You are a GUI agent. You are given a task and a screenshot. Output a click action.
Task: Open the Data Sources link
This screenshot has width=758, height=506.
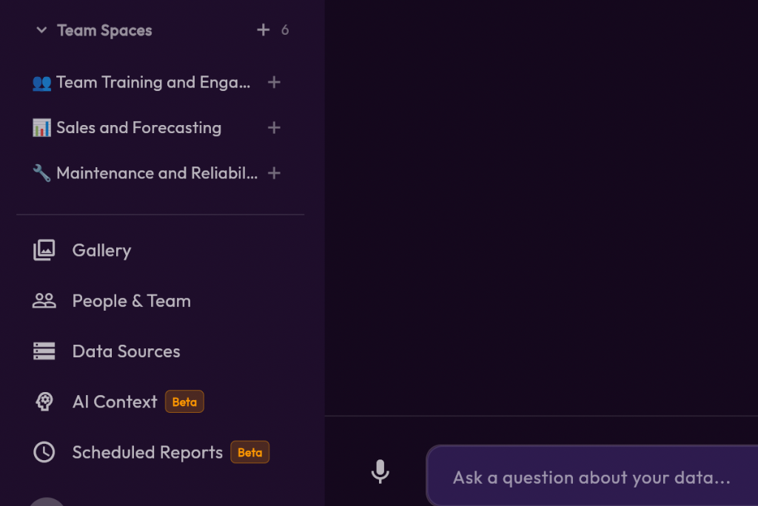click(126, 351)
